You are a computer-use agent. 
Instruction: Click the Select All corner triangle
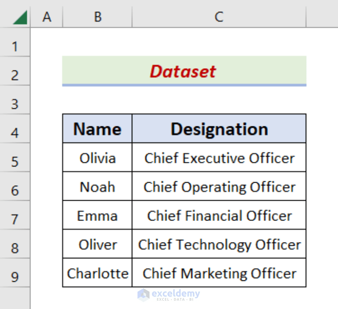pyautogui.click(x=20, y=17)
